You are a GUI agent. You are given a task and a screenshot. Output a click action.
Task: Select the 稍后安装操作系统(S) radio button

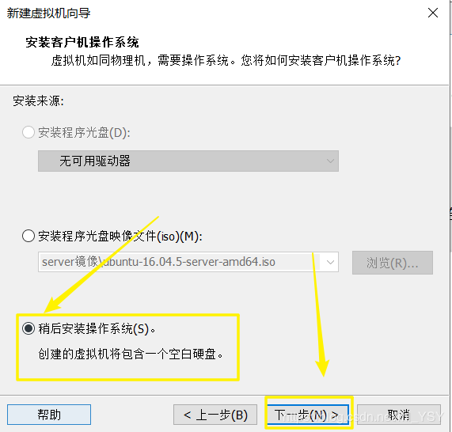28,328
